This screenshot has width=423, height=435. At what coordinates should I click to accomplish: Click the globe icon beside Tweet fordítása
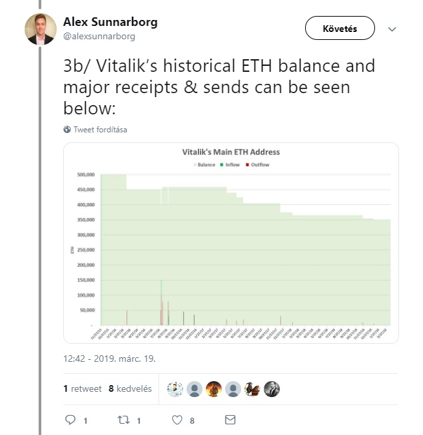67,129
